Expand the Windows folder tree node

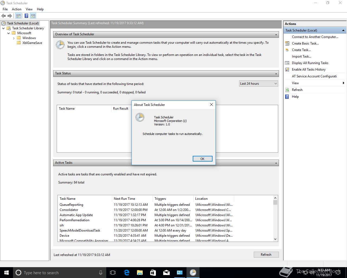click(x=14, y=38)
